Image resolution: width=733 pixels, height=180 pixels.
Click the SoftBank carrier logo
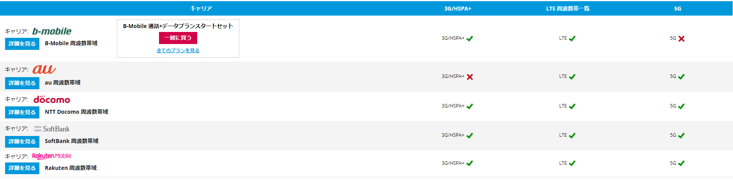[52, 129]
